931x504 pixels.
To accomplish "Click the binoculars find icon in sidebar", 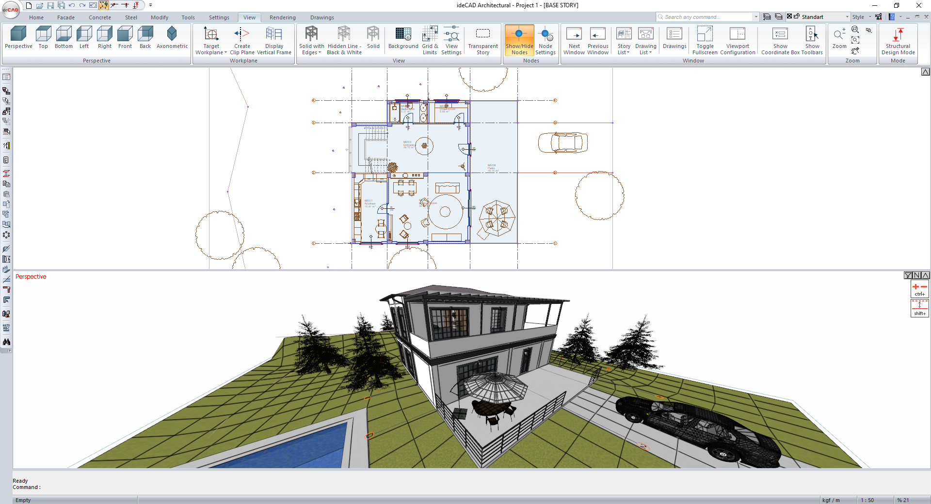I will (x=6, y=342).
